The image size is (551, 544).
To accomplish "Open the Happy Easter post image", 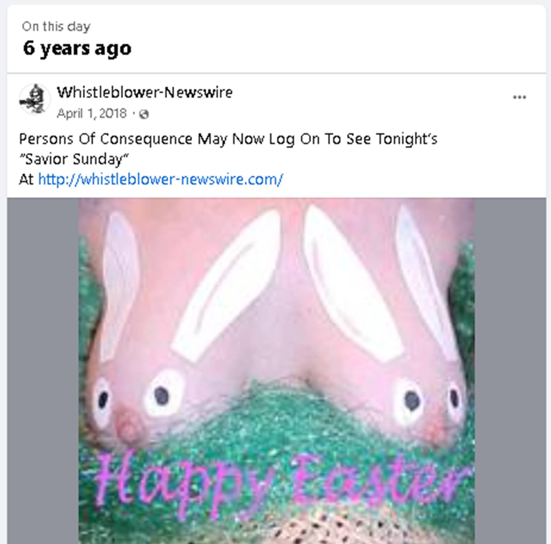I will point(276,318).
